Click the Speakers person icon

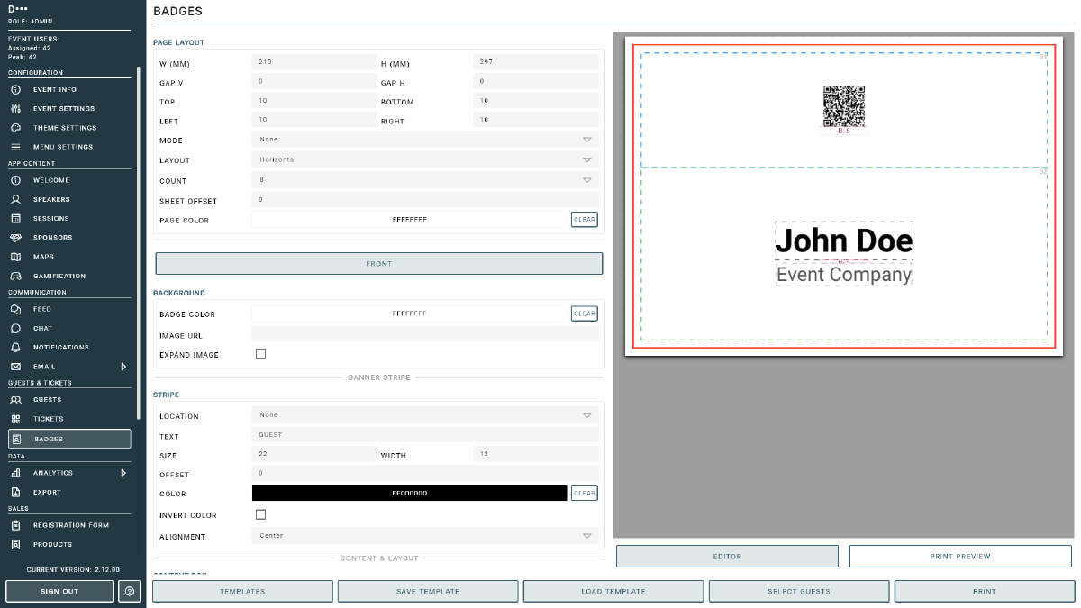pos(15,199)
